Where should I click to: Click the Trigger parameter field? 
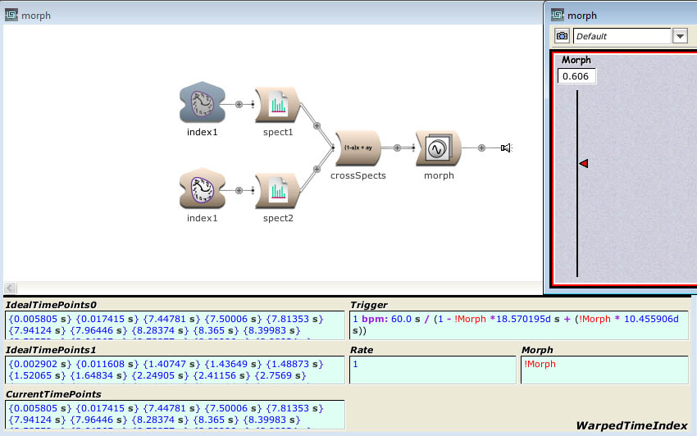pyautogui.click(x=519, y=325)
